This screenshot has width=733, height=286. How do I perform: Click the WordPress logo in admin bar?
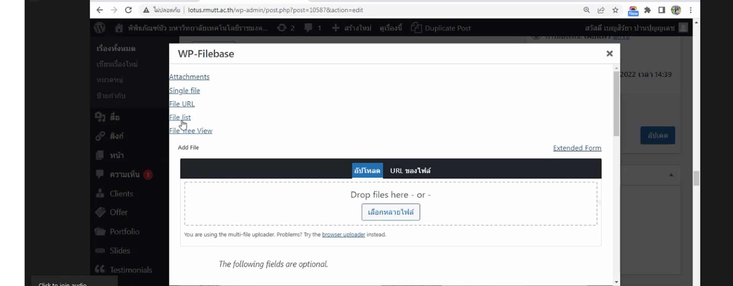point(100,28)
